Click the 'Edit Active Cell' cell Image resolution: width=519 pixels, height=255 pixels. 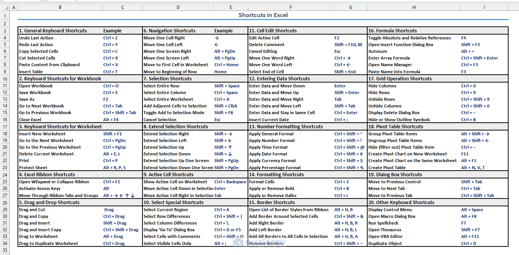291,38
